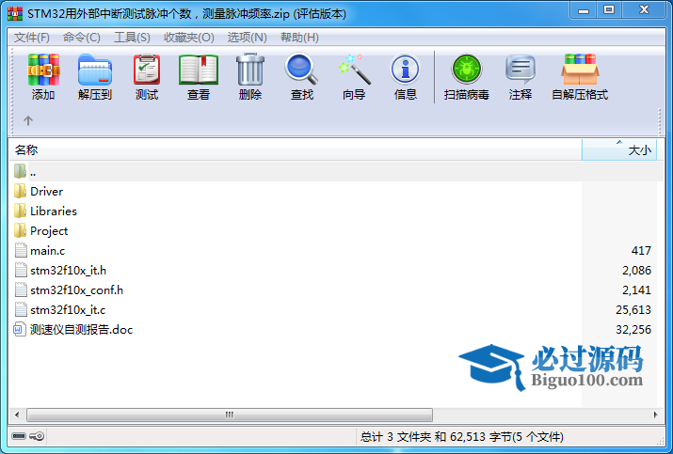Click the stm32f10x_it.h file icon

(x=21, y=270)
